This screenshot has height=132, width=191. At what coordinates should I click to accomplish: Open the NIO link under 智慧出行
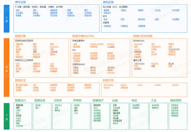click(x=18, y=113)
